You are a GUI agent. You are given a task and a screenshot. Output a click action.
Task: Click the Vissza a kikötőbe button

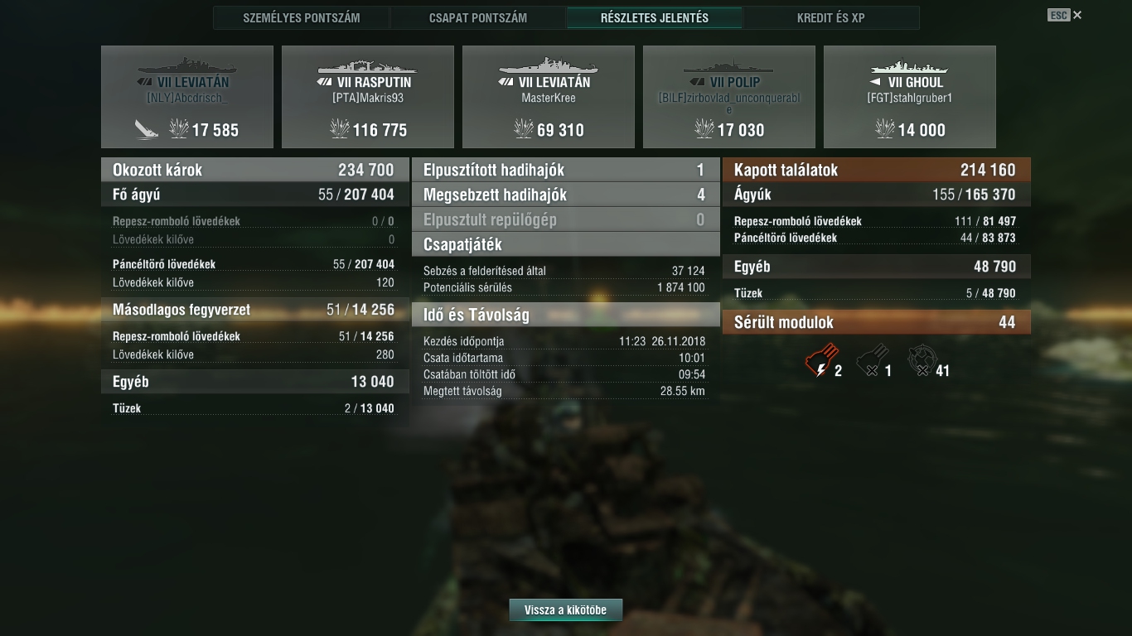point(565,610)
